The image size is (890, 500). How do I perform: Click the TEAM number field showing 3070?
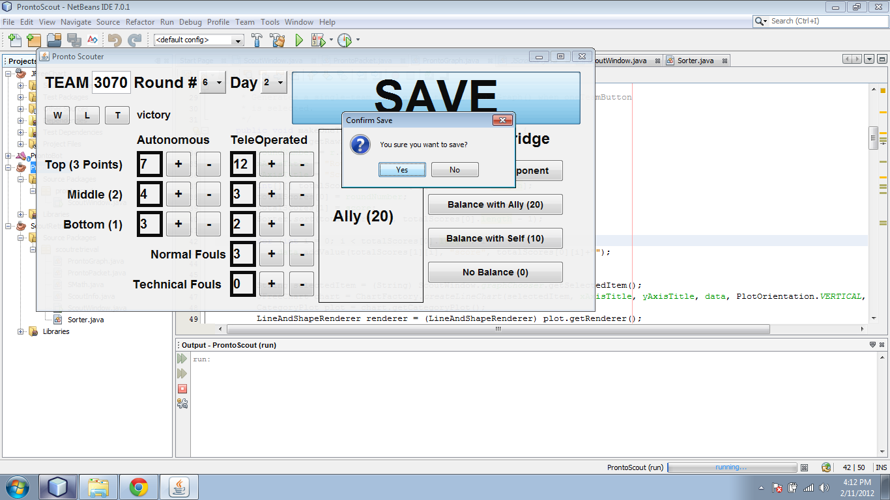point(111,83)
